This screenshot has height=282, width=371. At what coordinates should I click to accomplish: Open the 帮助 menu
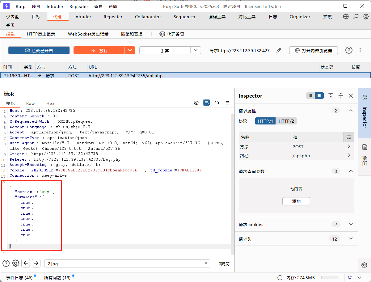[113, 6]
